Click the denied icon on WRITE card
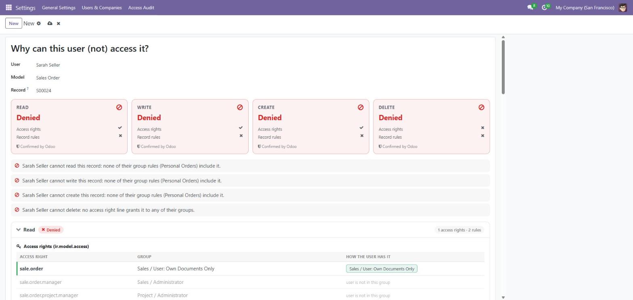Viewport: 633px width, 300px height. pos(240,107)
